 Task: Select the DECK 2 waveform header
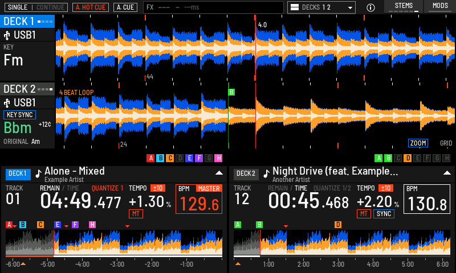pos(27,89)
